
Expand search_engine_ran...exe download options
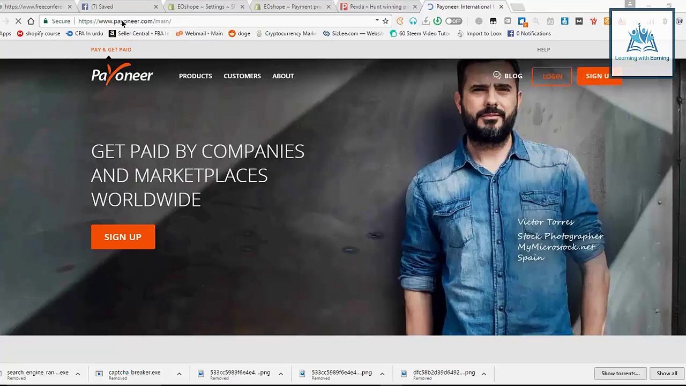(78, 374)
